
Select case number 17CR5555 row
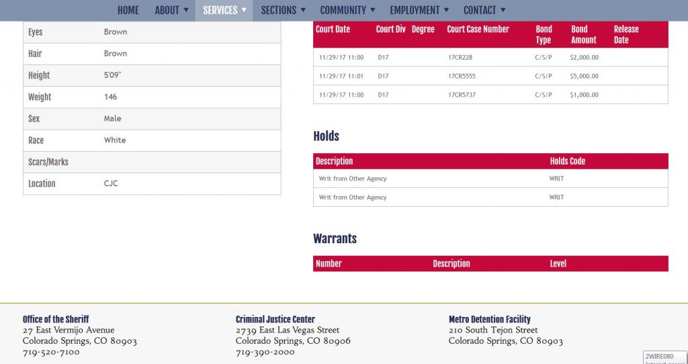[x=462, y=77]
